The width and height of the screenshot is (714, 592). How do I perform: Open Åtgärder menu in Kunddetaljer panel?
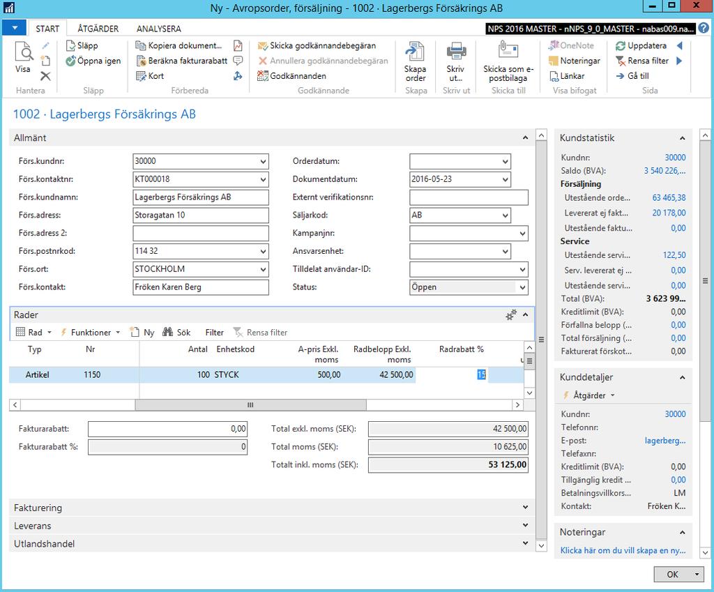click(x=588, y=395)
